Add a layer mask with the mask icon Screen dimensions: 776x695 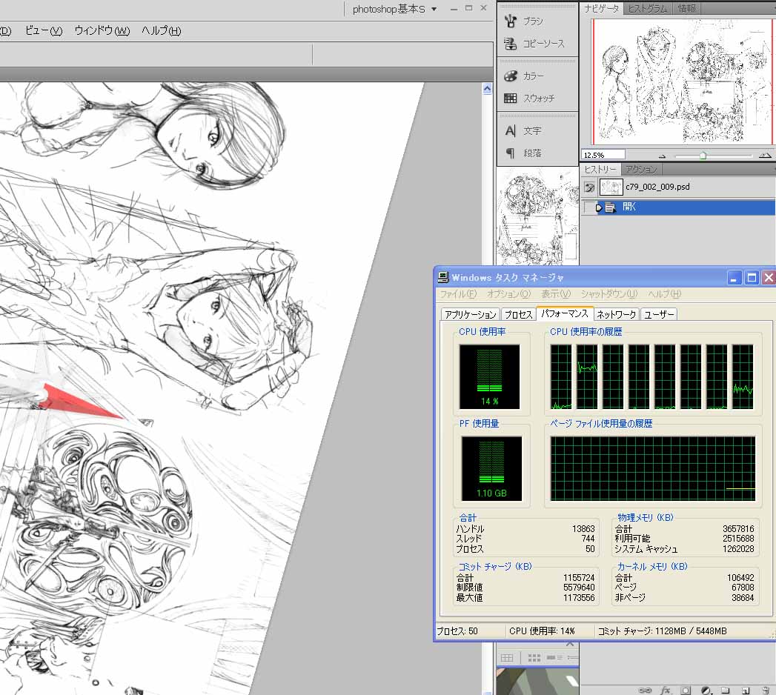[686, 690]
